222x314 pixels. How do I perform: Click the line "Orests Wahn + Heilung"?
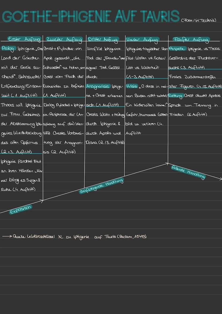pos(105,115)
